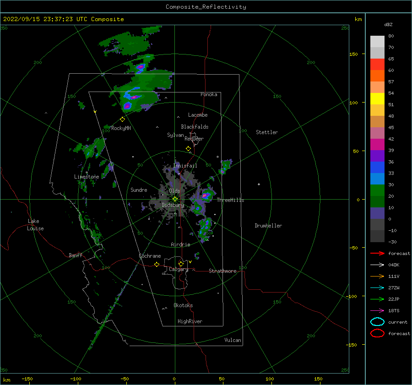The width and height of the screenshot is (412, 385).
Task: Click the Stettler town label
Action: point(267,132)
